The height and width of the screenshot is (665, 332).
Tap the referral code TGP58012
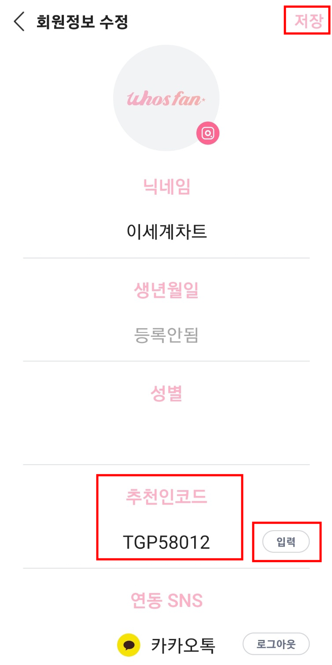166,543
